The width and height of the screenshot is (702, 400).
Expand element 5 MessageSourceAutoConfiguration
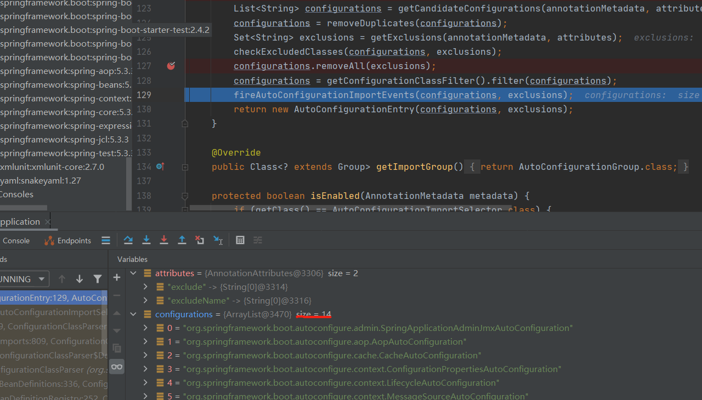[145, 396]
